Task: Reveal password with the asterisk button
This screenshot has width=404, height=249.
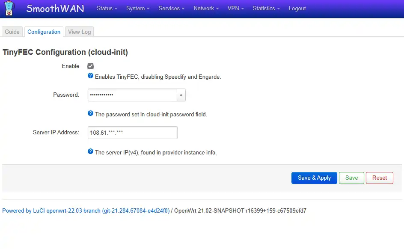Action: click(x=181, y=95)
